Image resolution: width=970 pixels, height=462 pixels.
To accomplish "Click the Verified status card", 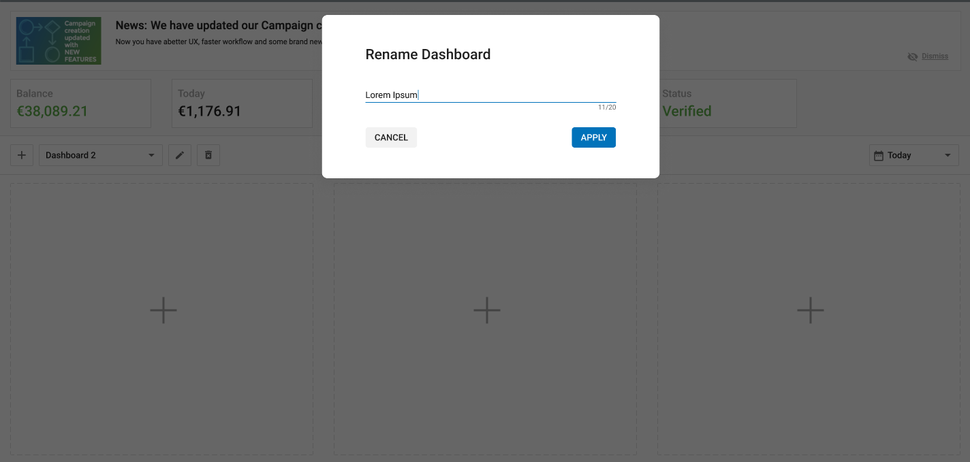I will pos(727,103).
